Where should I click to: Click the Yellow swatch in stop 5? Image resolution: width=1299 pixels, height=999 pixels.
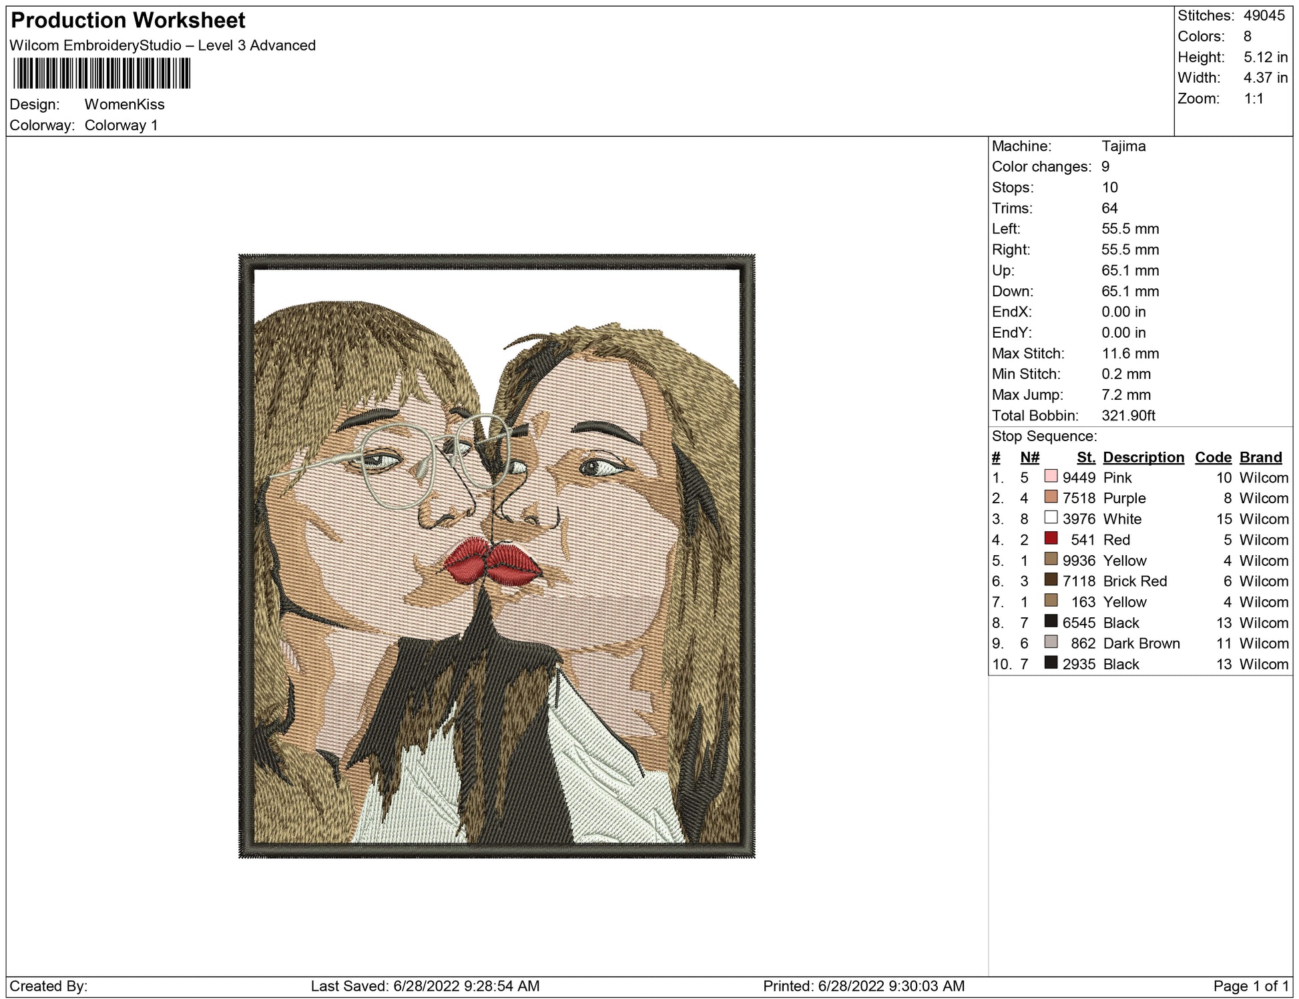[x=1051, y=559]
